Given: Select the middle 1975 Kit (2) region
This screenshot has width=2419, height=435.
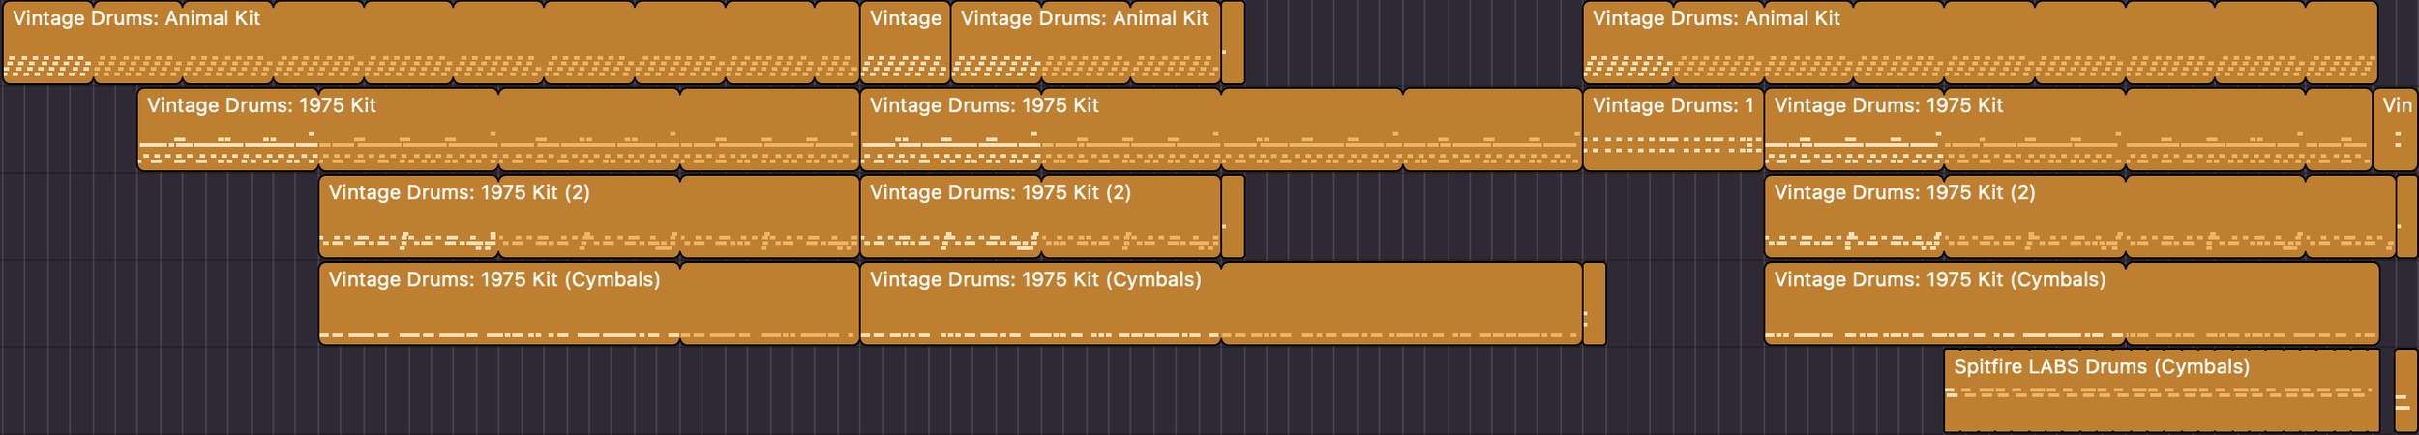Looking at the screenshot, I should pos(1041,217).
